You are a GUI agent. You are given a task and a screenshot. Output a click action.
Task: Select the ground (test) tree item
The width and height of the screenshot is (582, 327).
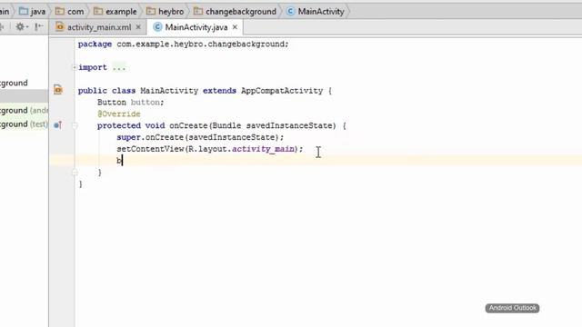point(24,124)
